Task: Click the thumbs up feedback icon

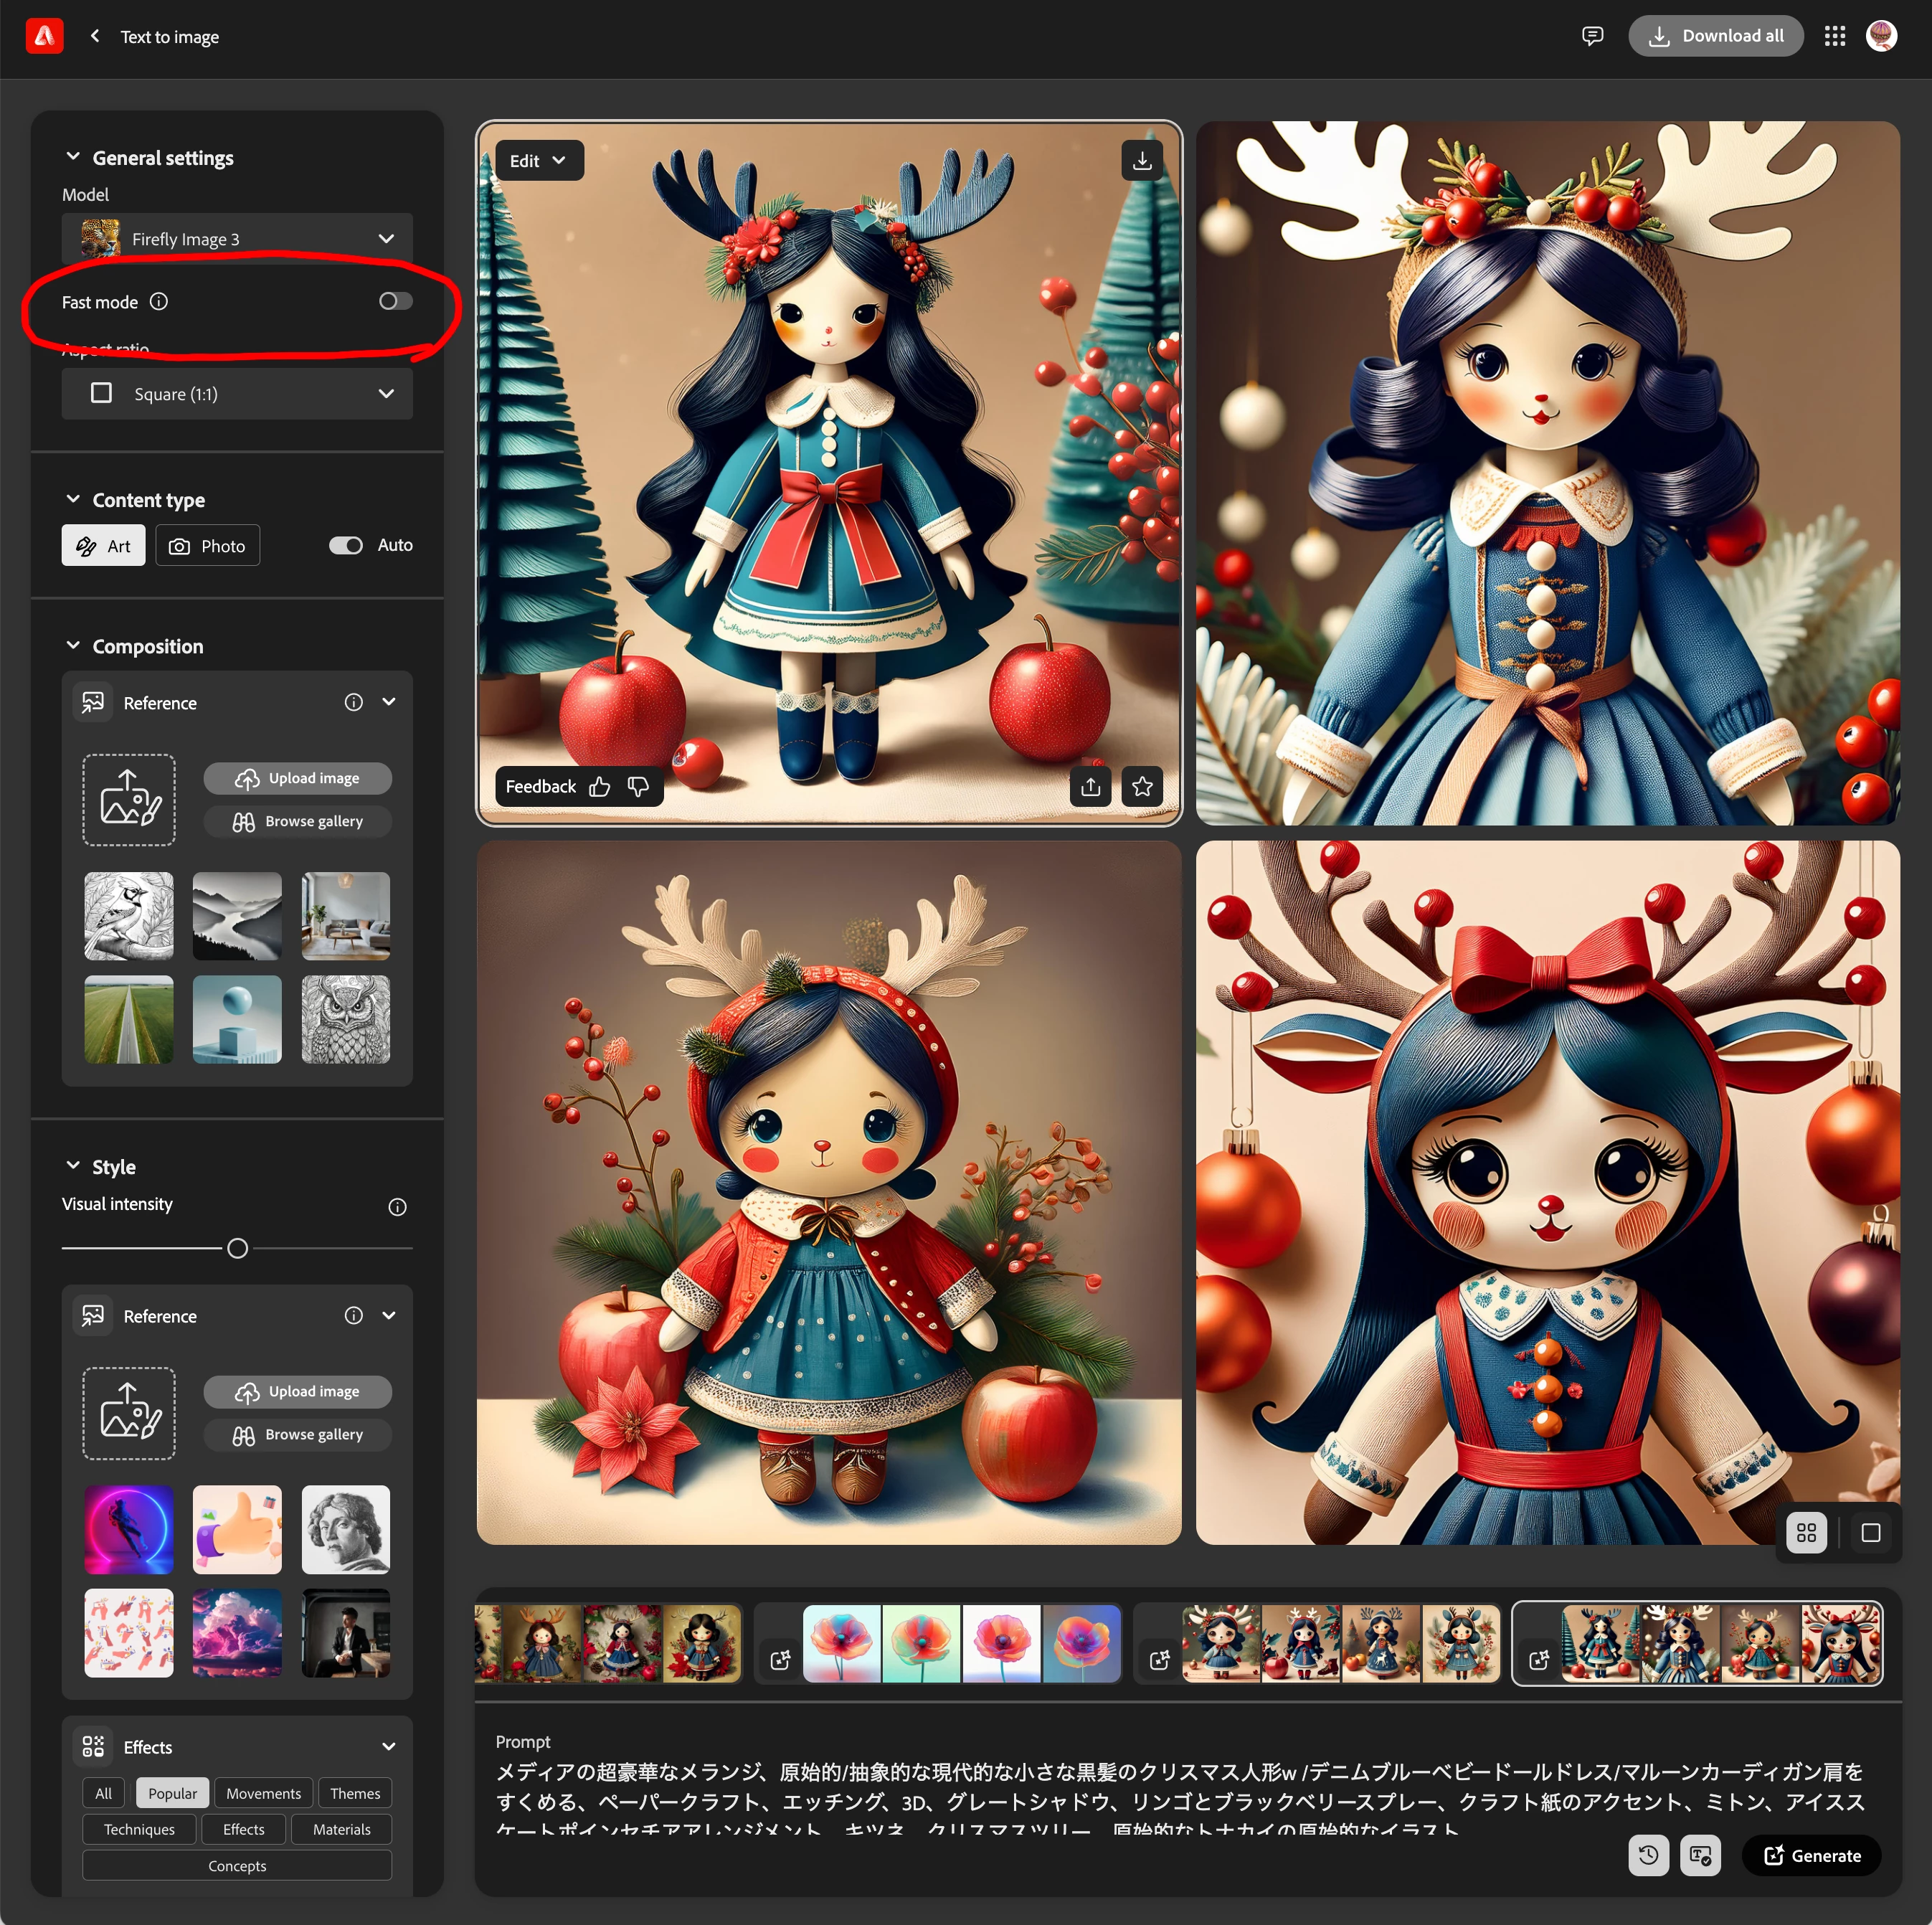Action: pyautogui.click(x=600, y=787)
